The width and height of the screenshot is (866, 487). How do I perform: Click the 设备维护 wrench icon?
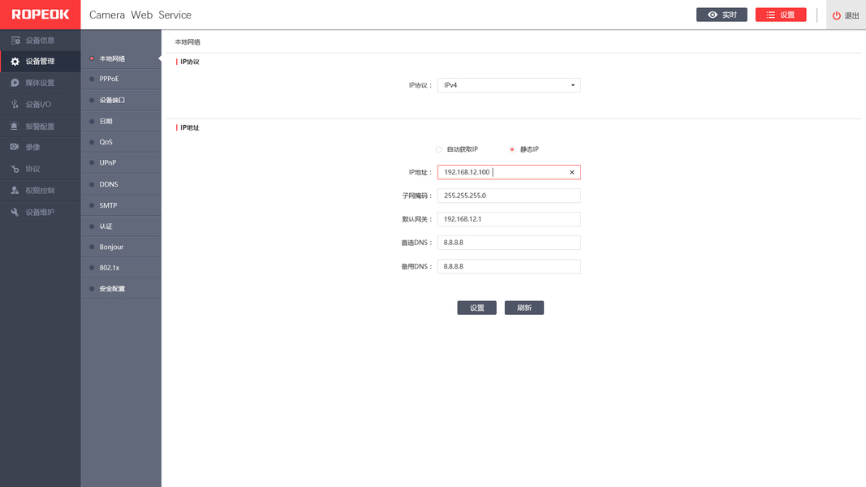(x=15, y=212)
